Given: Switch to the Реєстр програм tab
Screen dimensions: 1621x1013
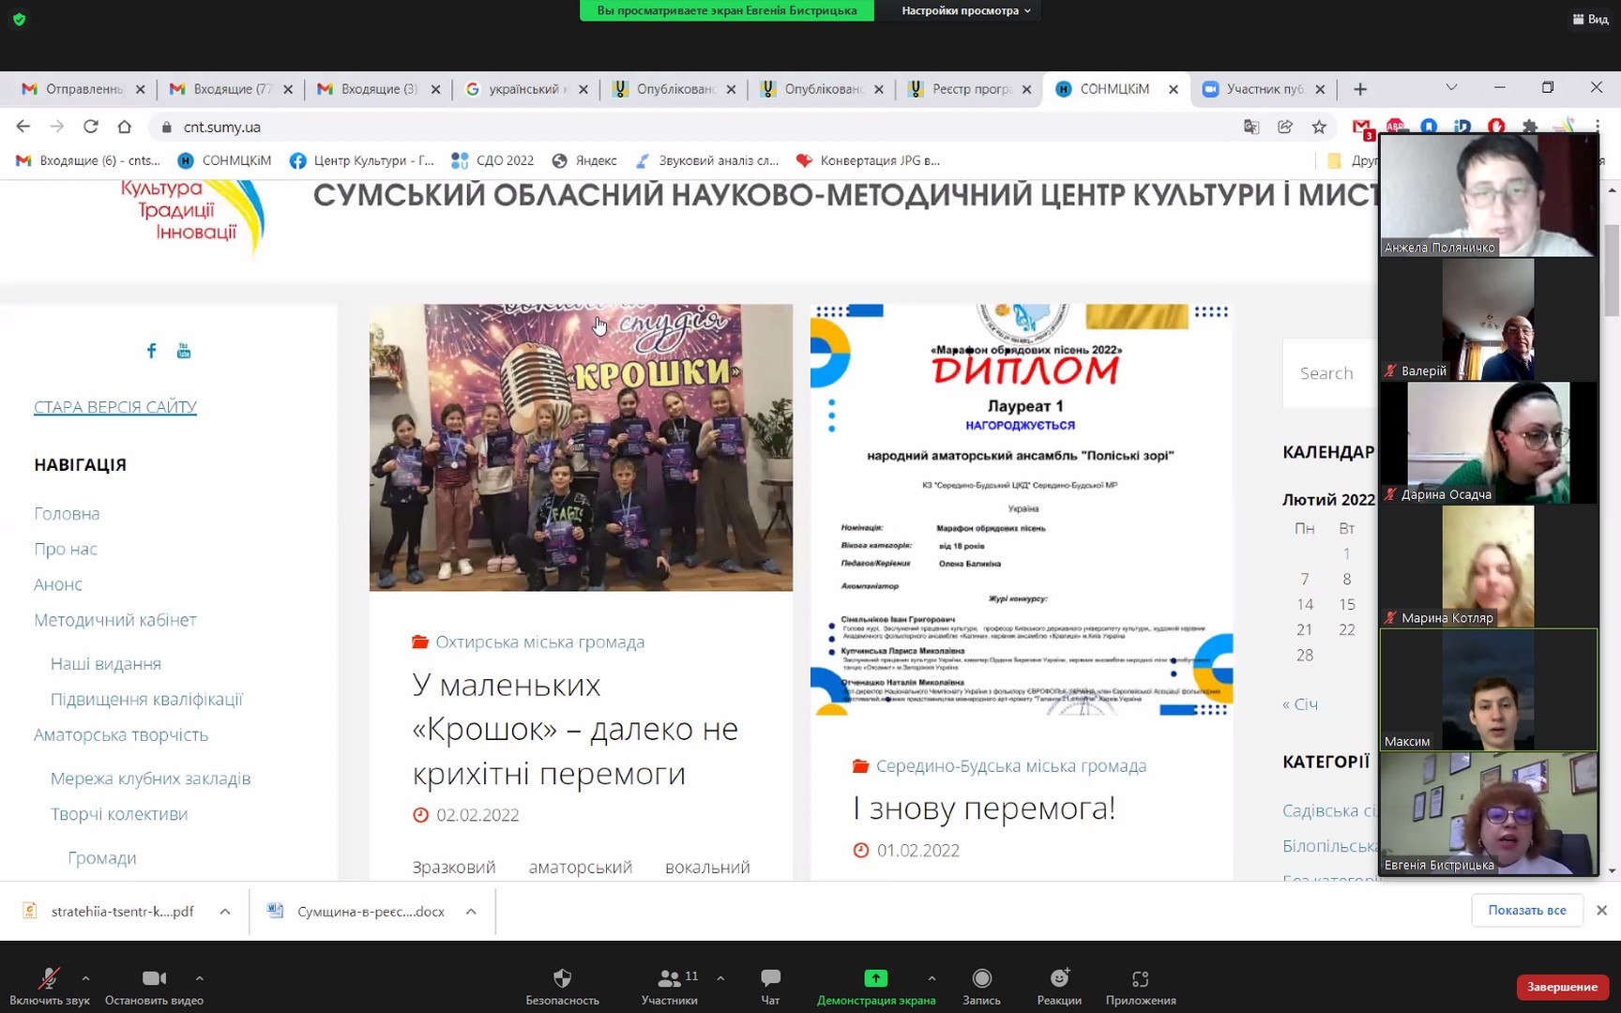Looking at the screenshot, I should [x=970, y=89].
